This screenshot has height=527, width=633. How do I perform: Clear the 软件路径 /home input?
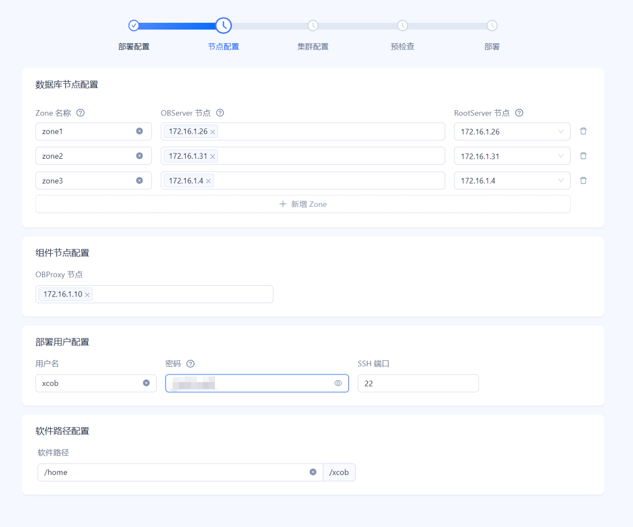(313, 472)
